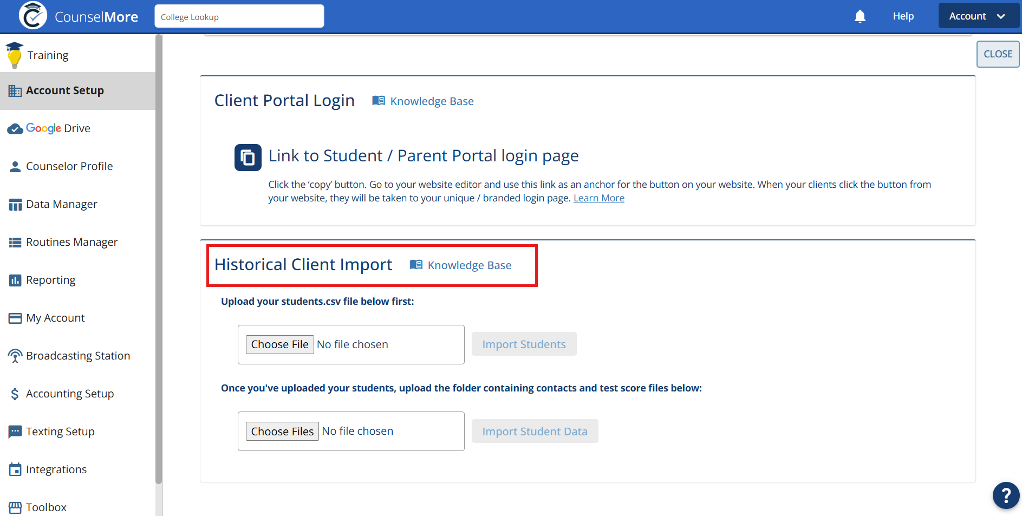Click the Learn More link
This screenshot has height=516, width=1022.
599,198
